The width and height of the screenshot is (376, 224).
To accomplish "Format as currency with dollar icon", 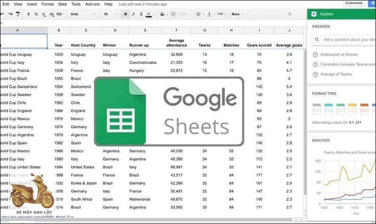I will pyautogui.click(x=29, y=14).
